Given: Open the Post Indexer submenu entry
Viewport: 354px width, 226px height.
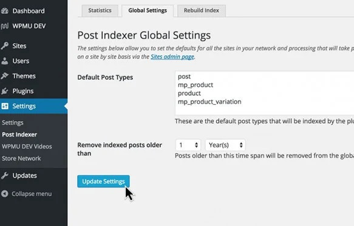Looking at the screenshot, I should [19, 135].
